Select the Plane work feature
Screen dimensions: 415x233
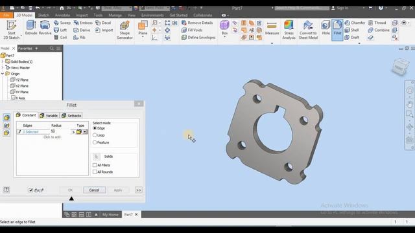(143, 28)
